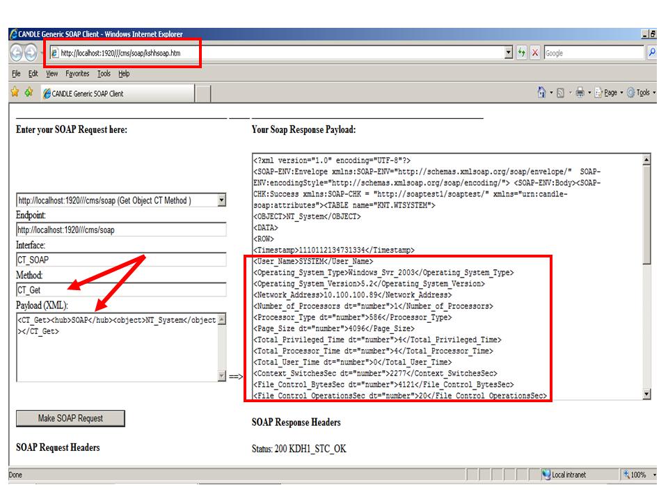Click the RSS Feeds icon
Screen dimensions: 668x501
point(561,93)
